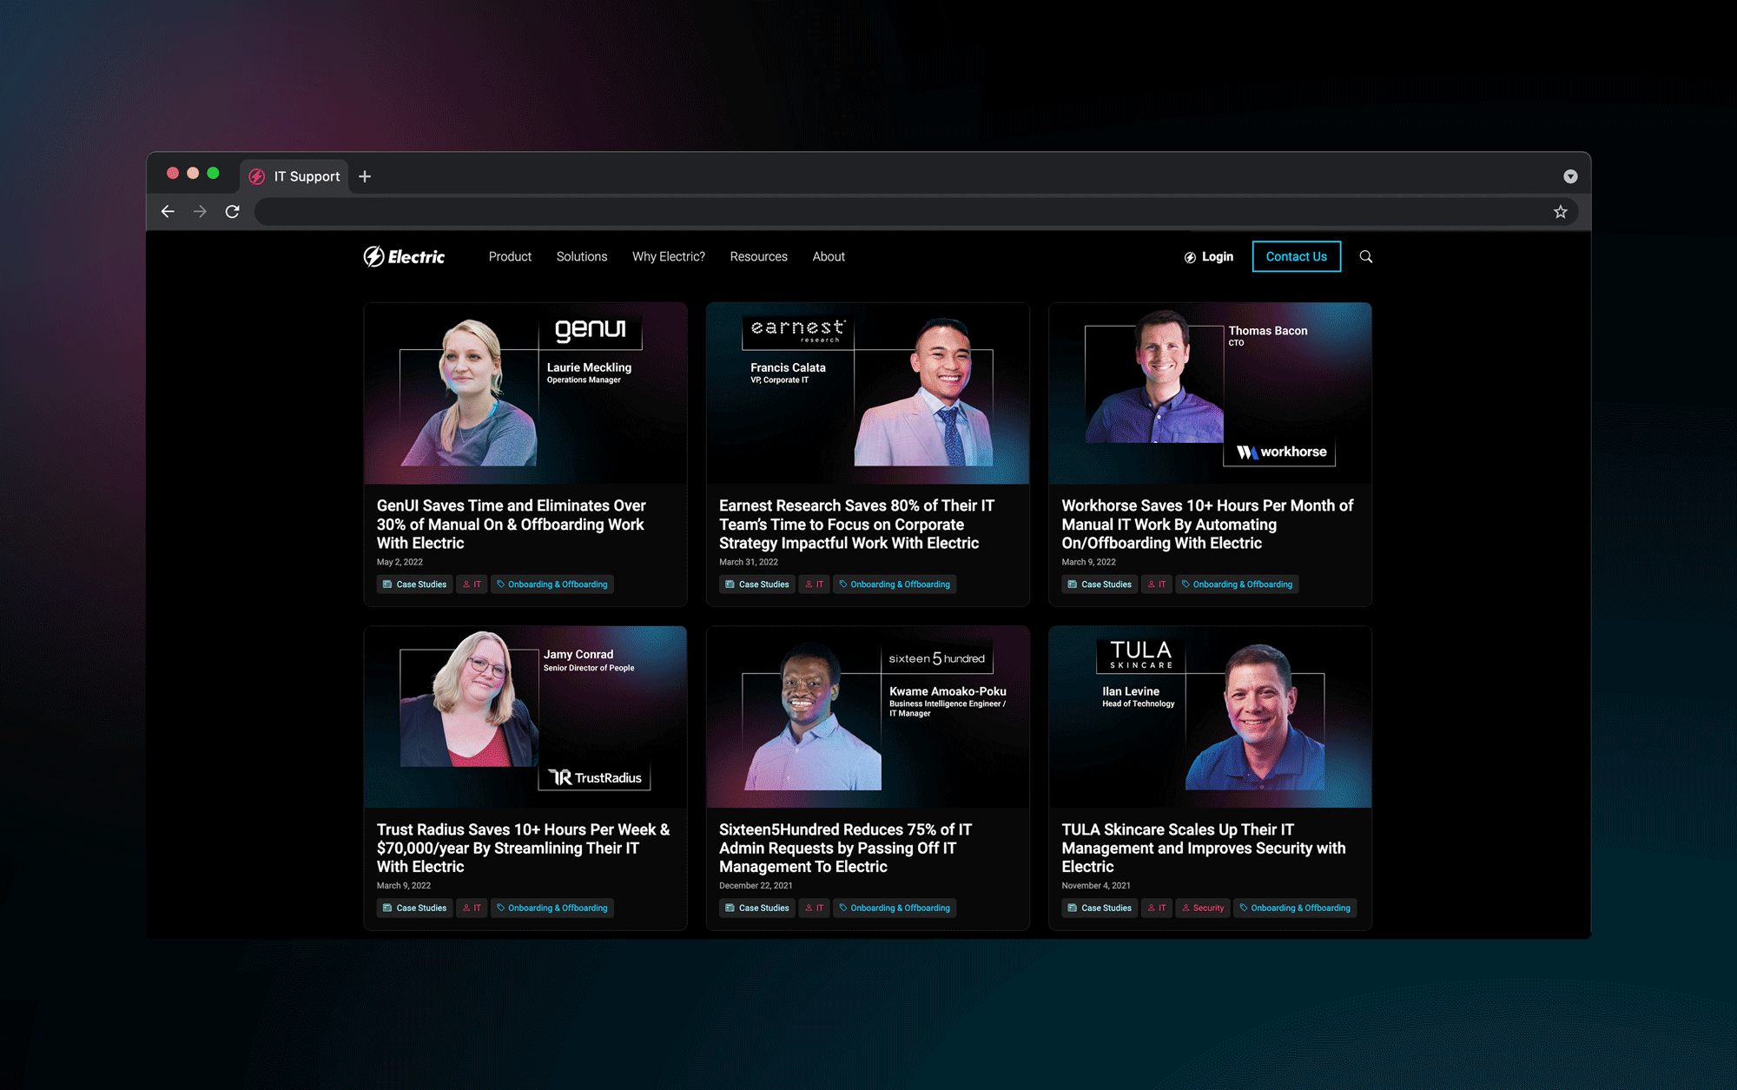This screenshot has width=1737, height=1090.
Task: Open a new browser tab
Action: 365,176
